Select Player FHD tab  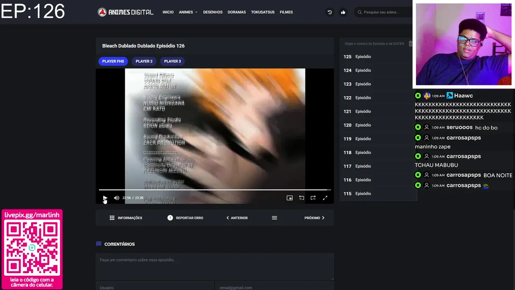tap(113, 61)
